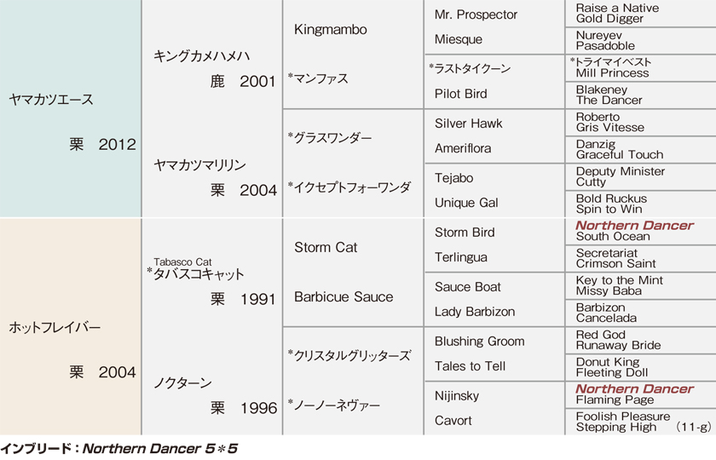Select Nijinsky in the pedigree
Image resolution: width=716 pixels, height=460 pixels.
457,395
